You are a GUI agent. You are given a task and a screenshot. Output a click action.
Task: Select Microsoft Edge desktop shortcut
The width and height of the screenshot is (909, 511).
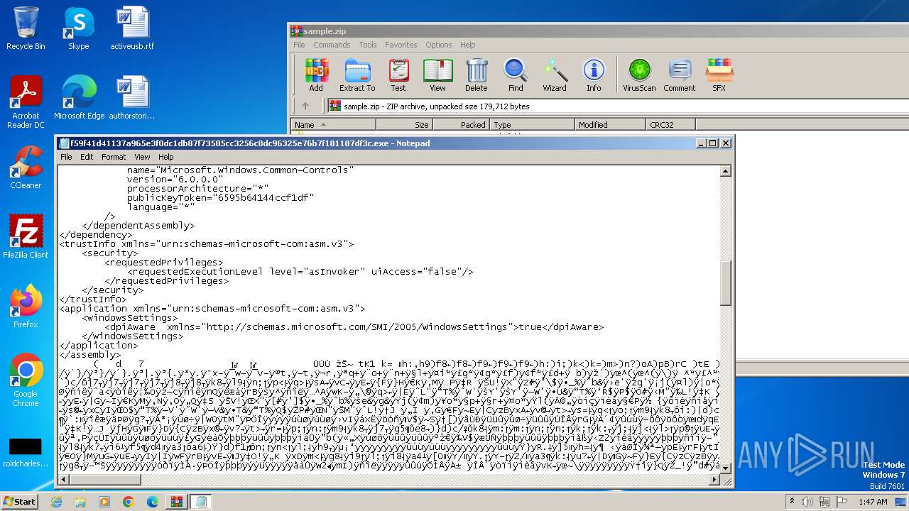(x=79, y=98)
